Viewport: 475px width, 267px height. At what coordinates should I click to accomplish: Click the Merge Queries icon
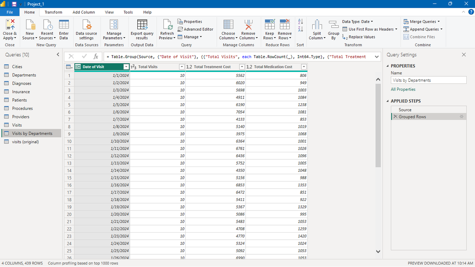click(x=407, y=22)
